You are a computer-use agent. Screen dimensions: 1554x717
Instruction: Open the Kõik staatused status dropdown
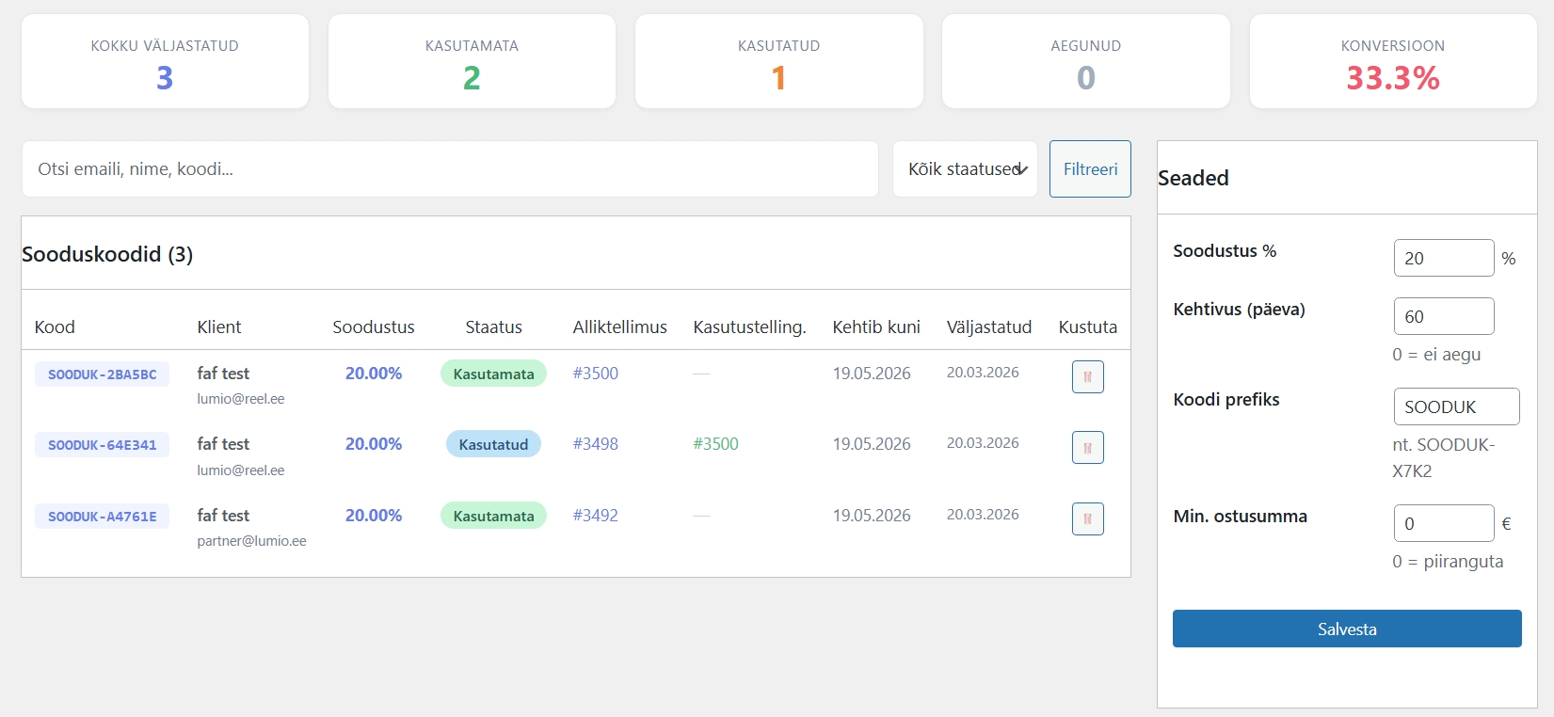pyautogui.click(x=965, y=169)
